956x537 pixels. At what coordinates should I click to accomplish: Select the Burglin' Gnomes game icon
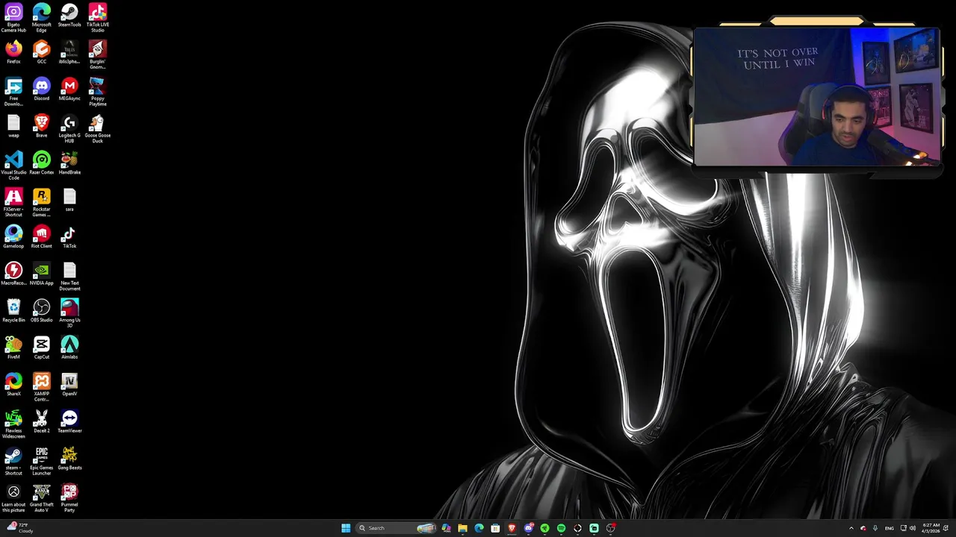(97, 55)
